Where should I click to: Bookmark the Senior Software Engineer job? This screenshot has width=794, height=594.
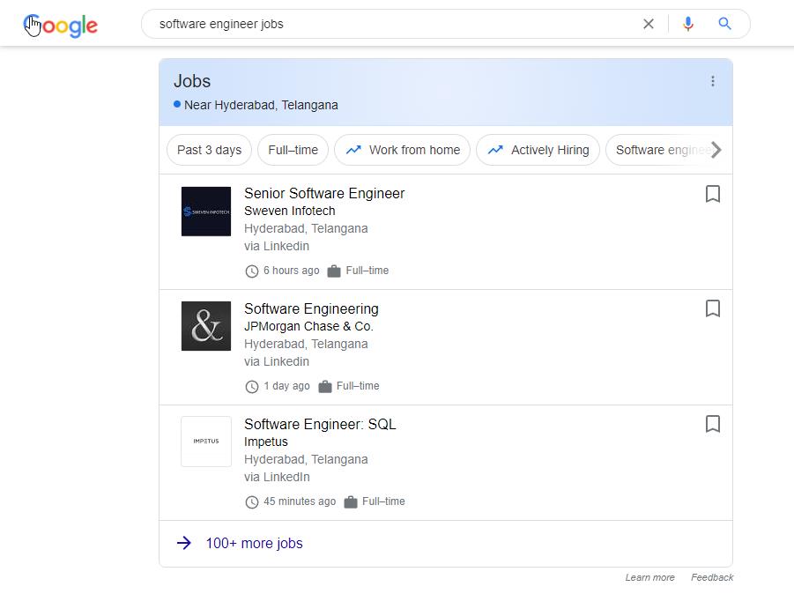[x=713, y=194]
